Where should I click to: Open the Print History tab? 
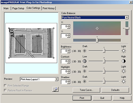point(48,8)
